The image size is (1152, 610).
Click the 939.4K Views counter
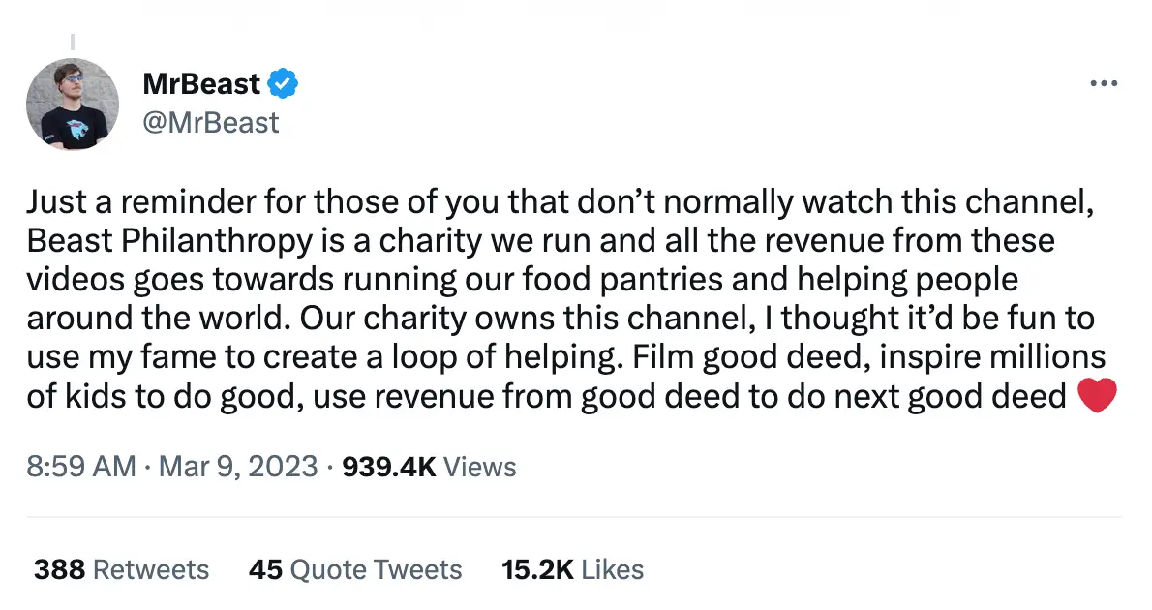click(389, 467)
